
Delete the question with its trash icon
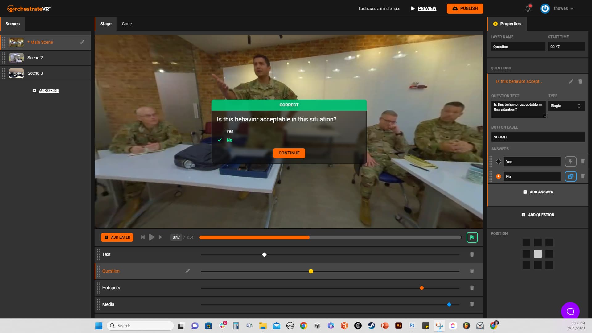click(580, 81)
